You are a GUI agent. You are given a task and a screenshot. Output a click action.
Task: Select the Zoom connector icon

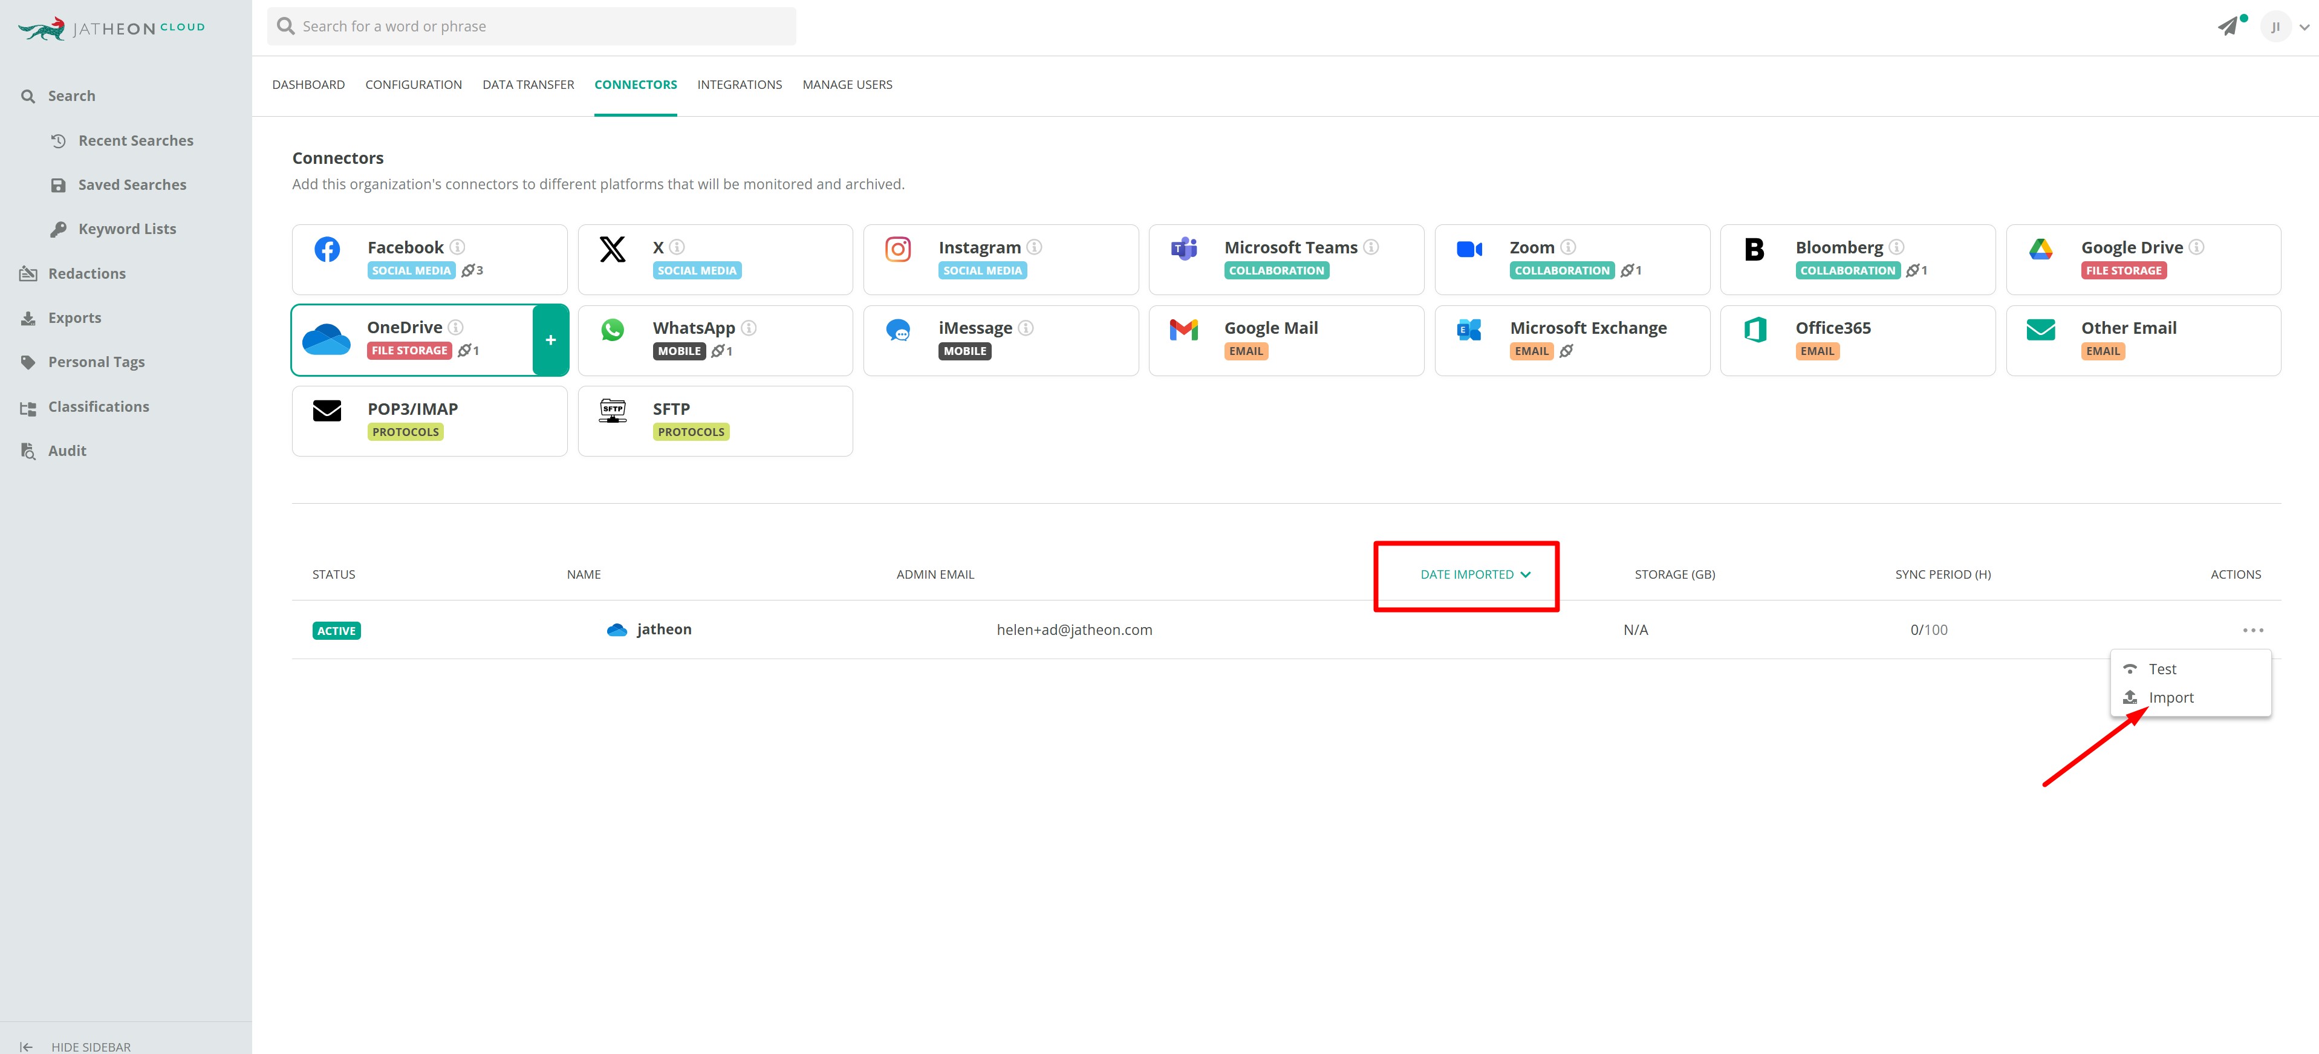pyautogui.click(x=1469, y=249)
